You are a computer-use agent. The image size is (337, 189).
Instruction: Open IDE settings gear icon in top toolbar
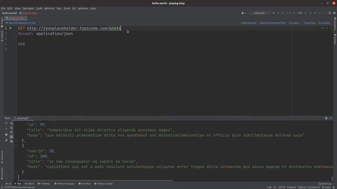click(x=334, y=13)
